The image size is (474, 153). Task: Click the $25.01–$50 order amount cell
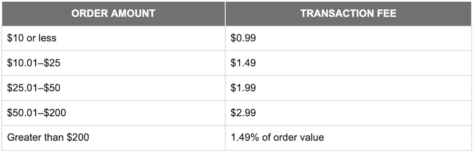tap(113, 88)
